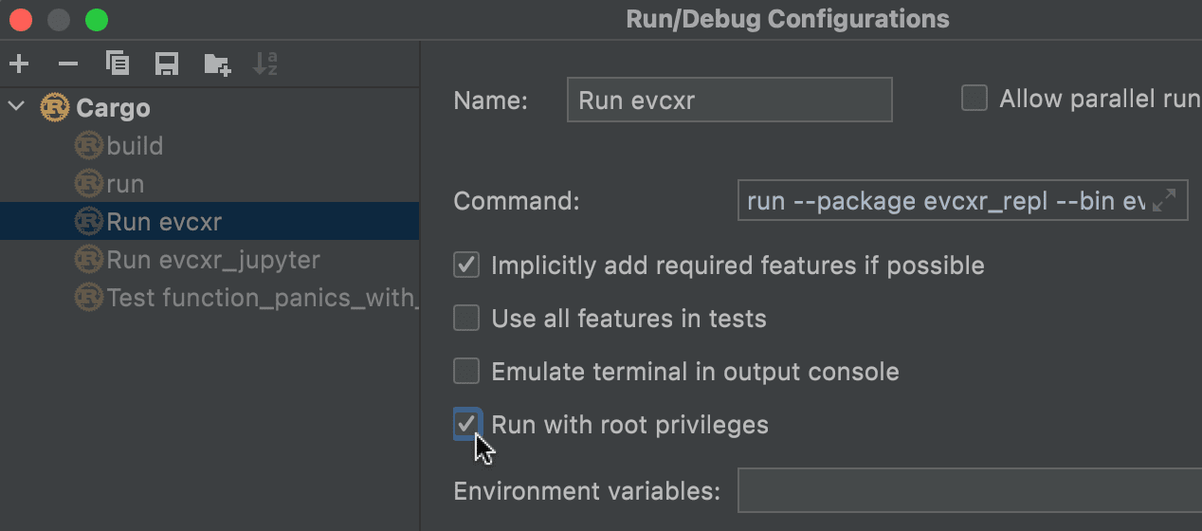1202x531 pixels.
Task: Click the Environment variables field
Action: point(970,490)
